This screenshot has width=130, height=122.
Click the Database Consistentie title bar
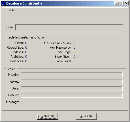(59, 3)
